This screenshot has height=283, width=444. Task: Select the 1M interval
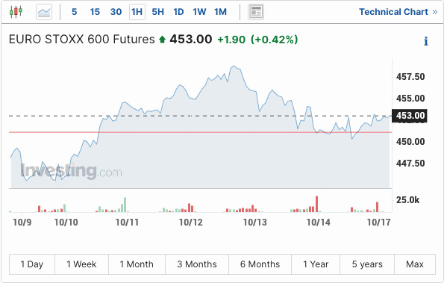(x=220, y=12)
